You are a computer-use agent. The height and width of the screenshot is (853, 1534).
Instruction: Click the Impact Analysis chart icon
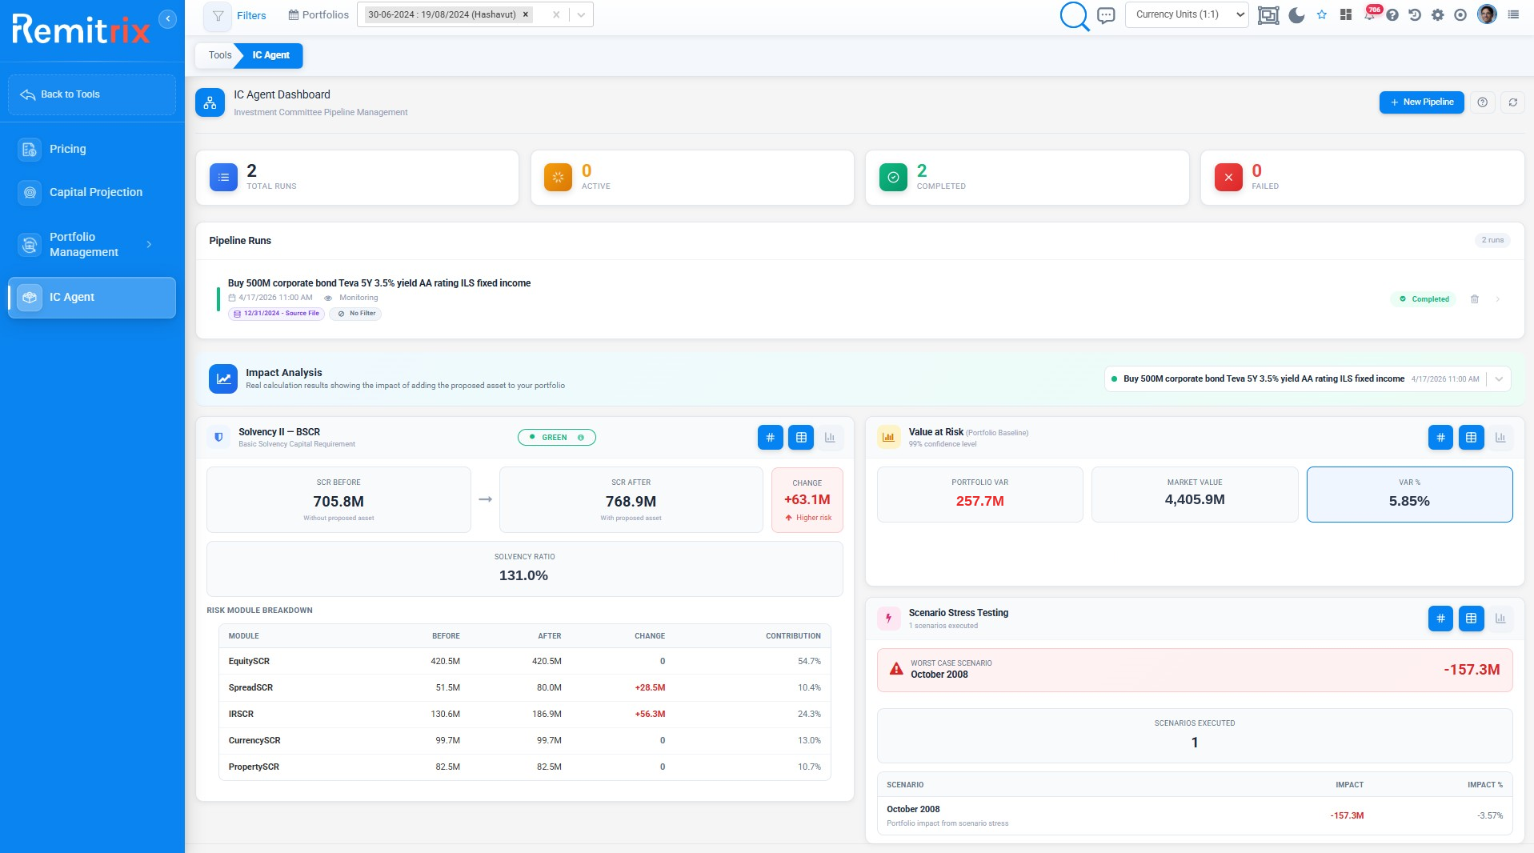pyautogui.click(x=223, y=379)
